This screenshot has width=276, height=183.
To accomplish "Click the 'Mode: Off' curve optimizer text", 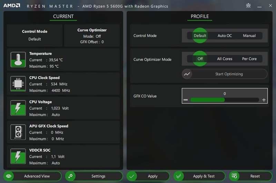I will 92,36.
